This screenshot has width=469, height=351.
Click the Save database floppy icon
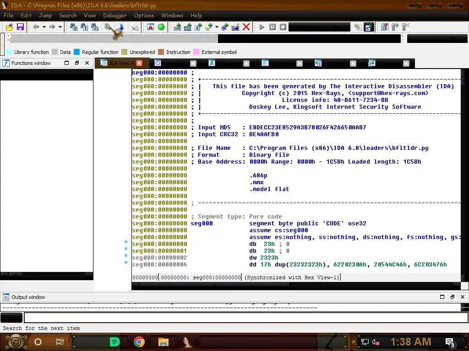tap(20, 27)
